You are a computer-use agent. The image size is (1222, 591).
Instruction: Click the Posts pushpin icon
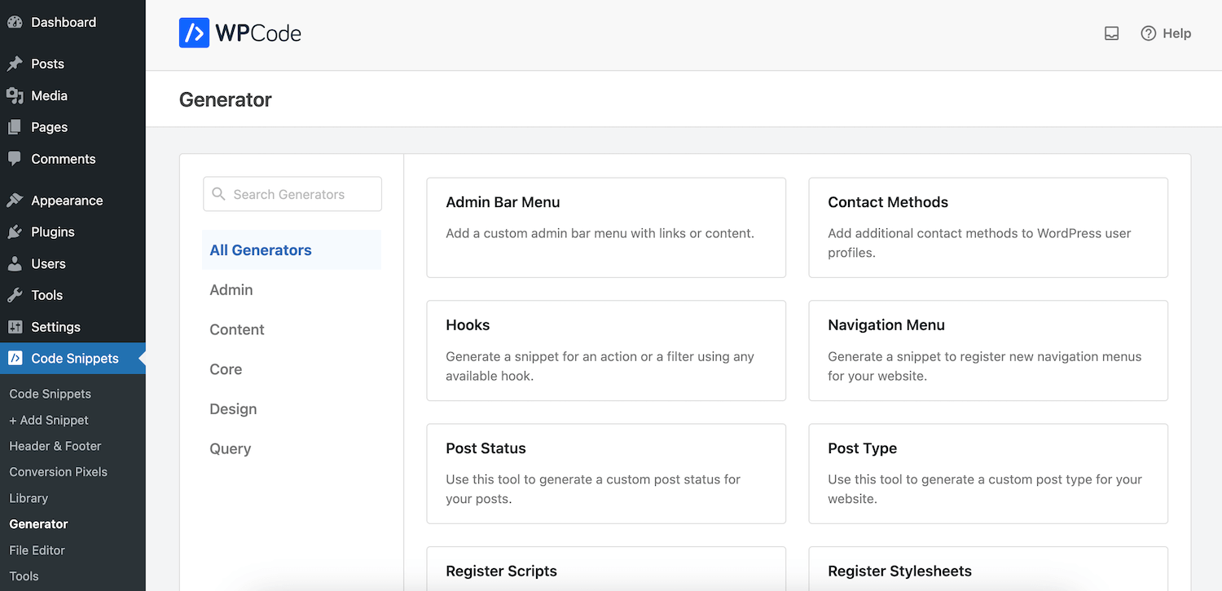click(x=15, y=64)
